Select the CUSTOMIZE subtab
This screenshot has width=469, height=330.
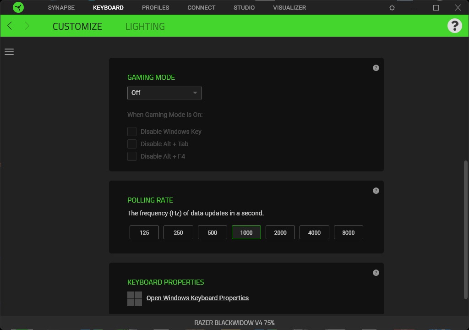77,26
